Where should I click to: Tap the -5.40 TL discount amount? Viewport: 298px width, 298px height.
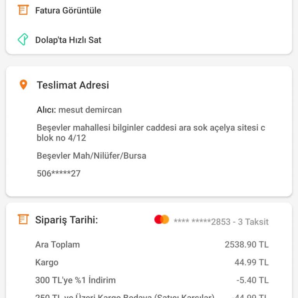click(252, 280)
